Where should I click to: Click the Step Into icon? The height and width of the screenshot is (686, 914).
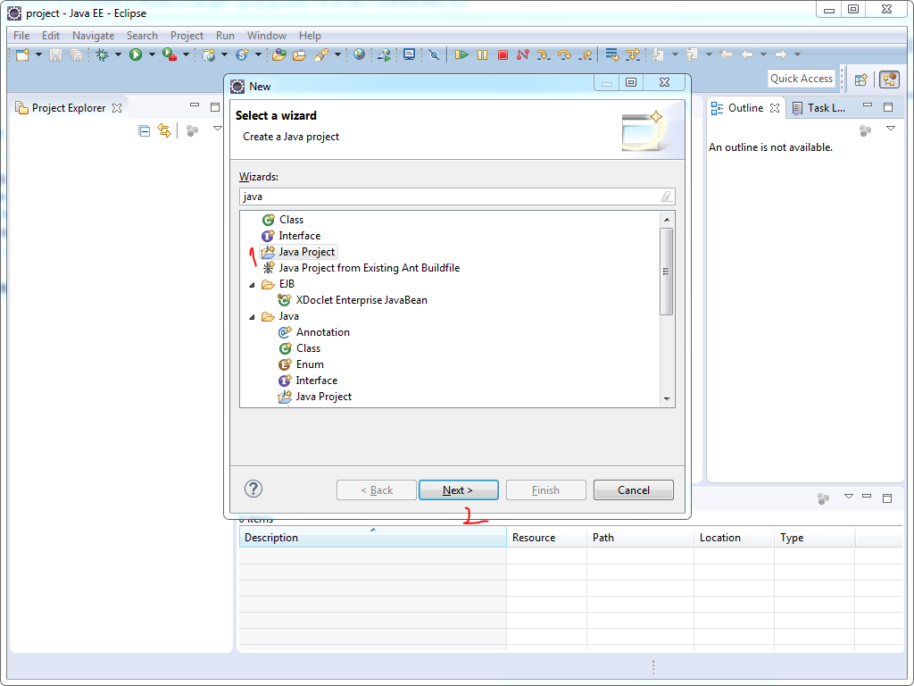pos(544,54)
